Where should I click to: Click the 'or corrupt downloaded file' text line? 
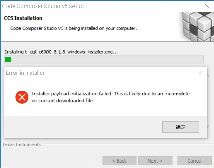[x=63, y=101]
